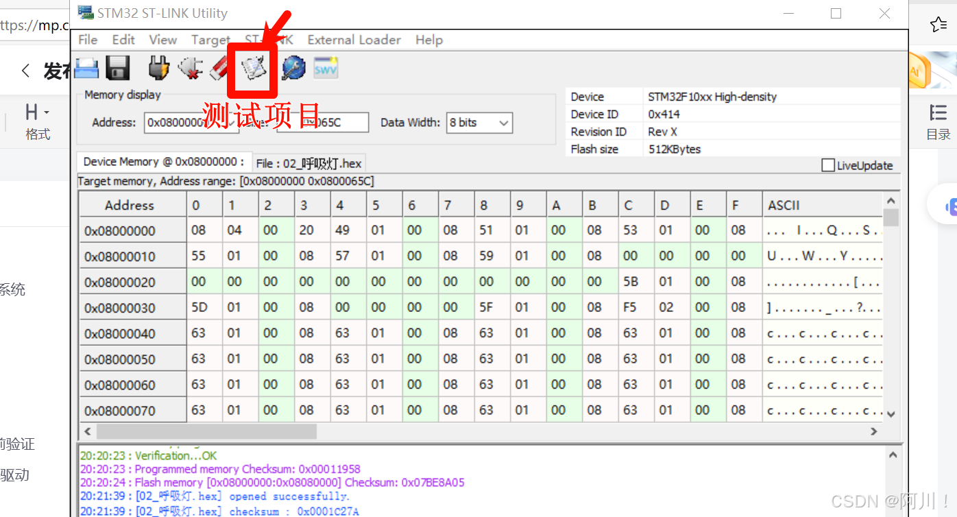
Task: Open the Edit menu
Action: (123, 40)
